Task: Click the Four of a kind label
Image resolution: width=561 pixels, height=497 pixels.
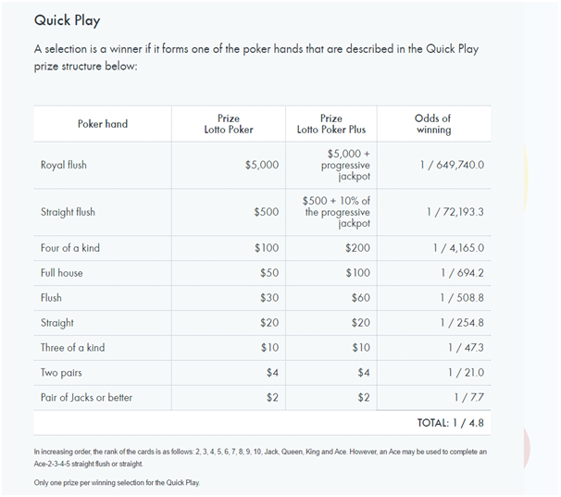Action: click(x=70, y=248)
